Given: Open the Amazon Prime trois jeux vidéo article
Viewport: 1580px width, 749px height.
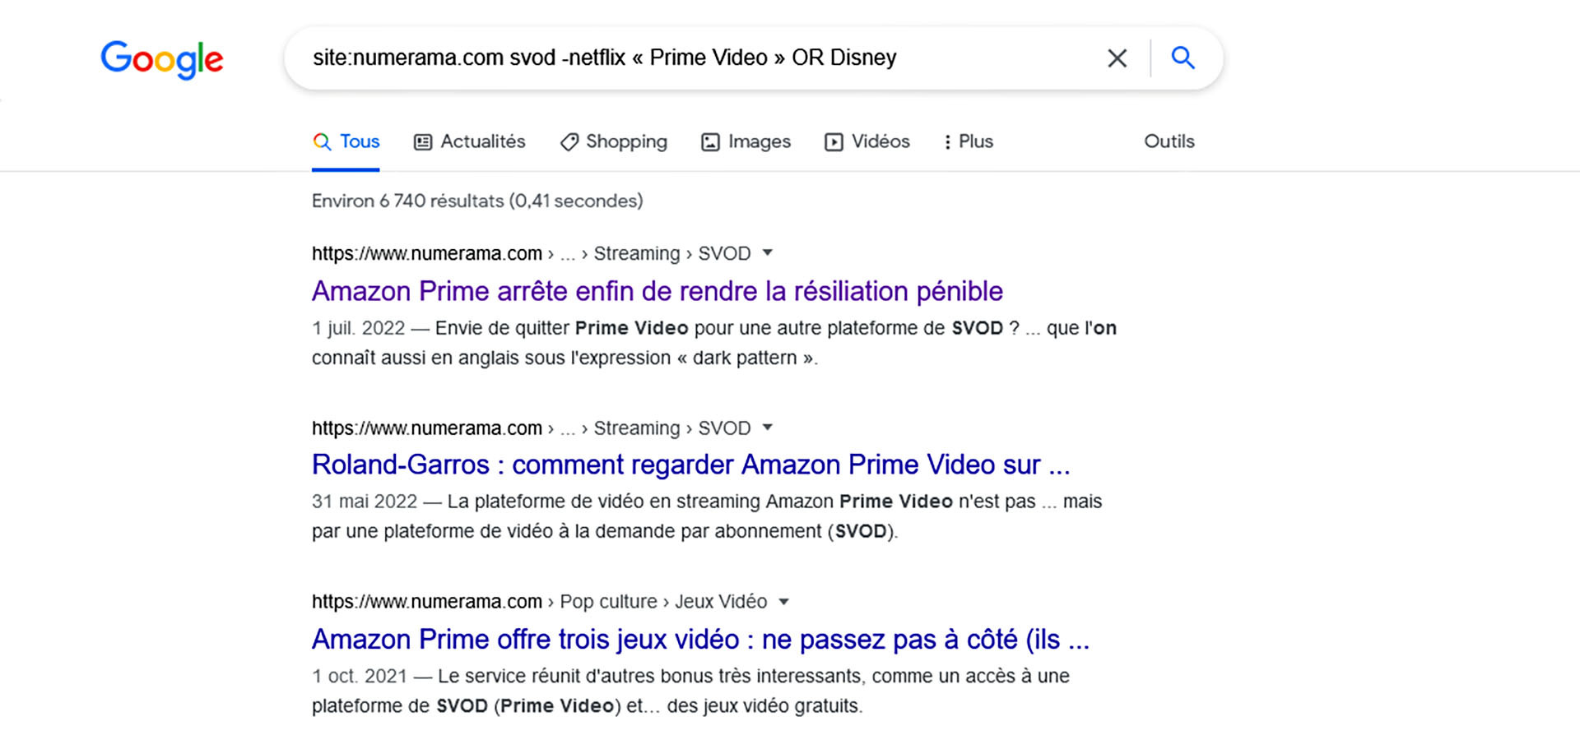Looking at the screenshot, I should (x=700, y=639).
